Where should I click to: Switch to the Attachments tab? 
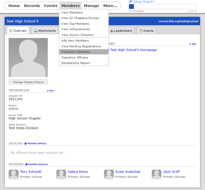(x=45, y=30)
